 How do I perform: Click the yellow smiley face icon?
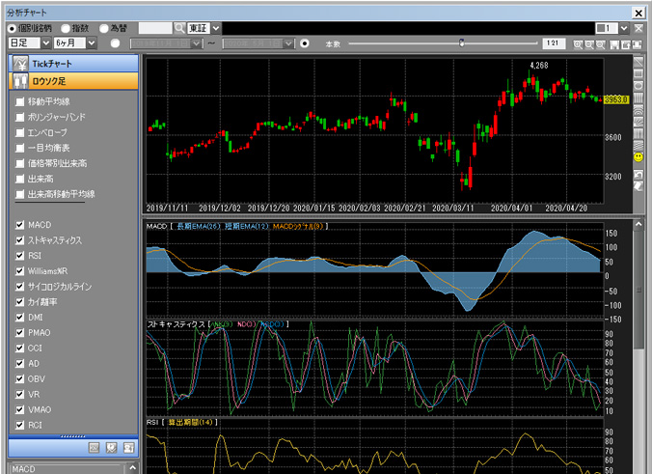[638, 157]
